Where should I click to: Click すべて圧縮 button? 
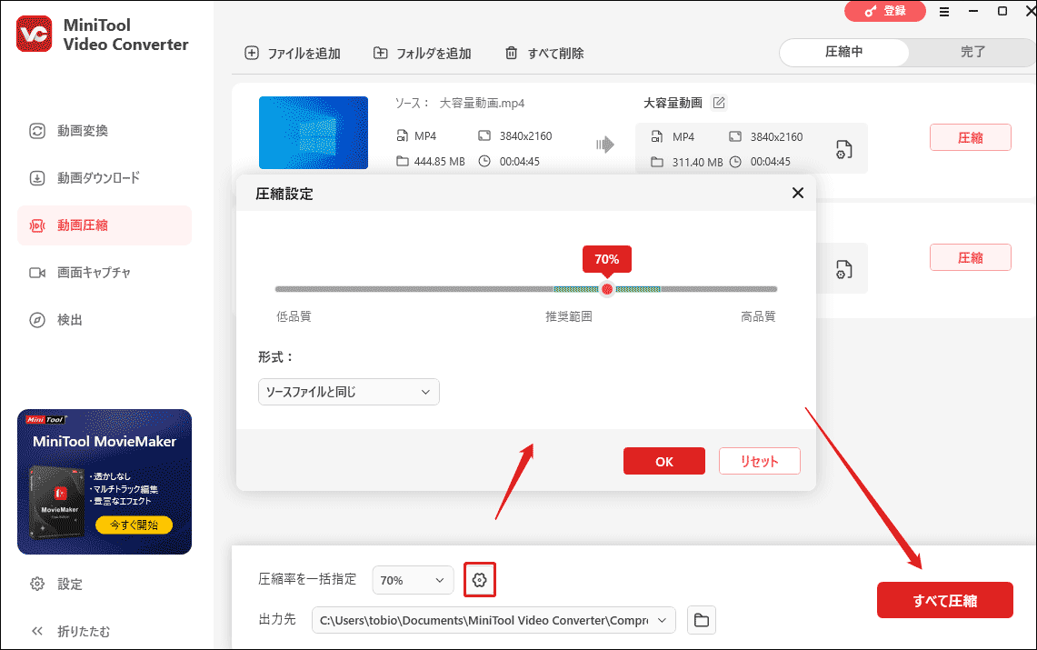[945, 600]
